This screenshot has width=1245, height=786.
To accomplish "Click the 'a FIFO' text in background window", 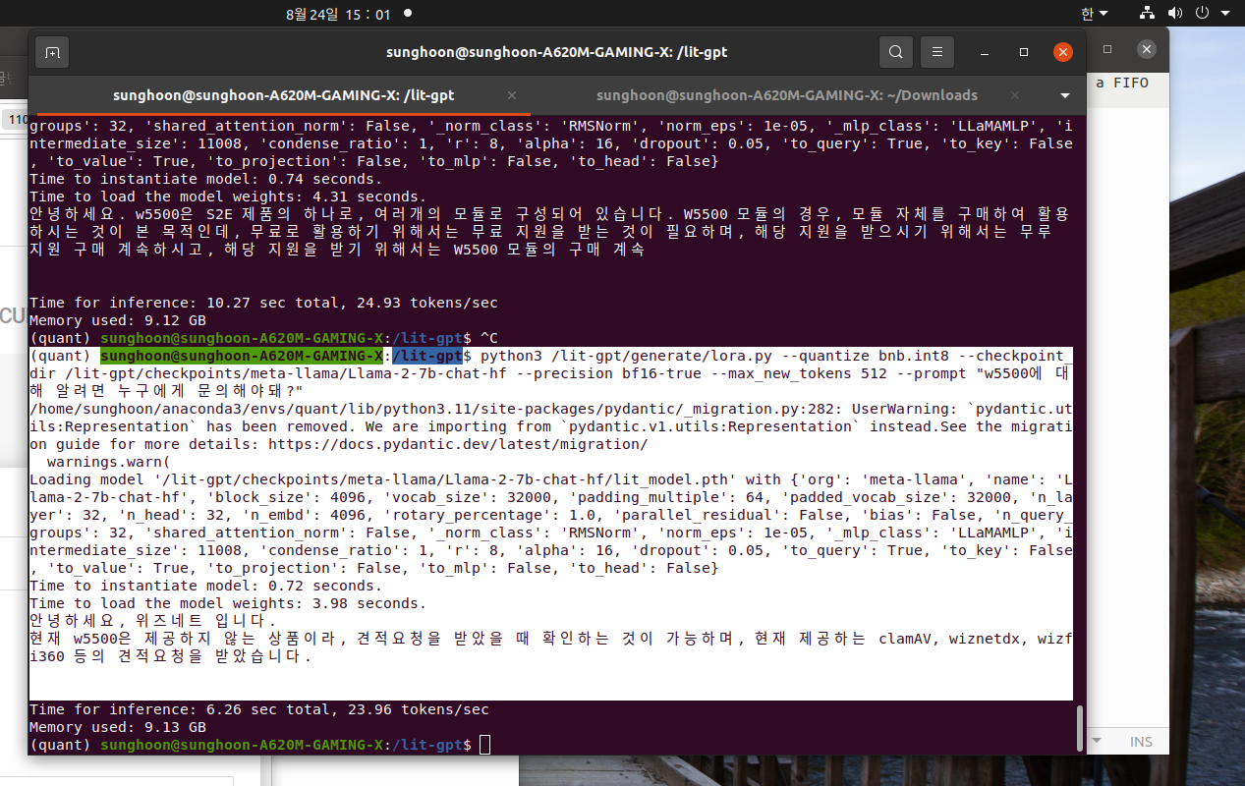I will pos(1122,83).
